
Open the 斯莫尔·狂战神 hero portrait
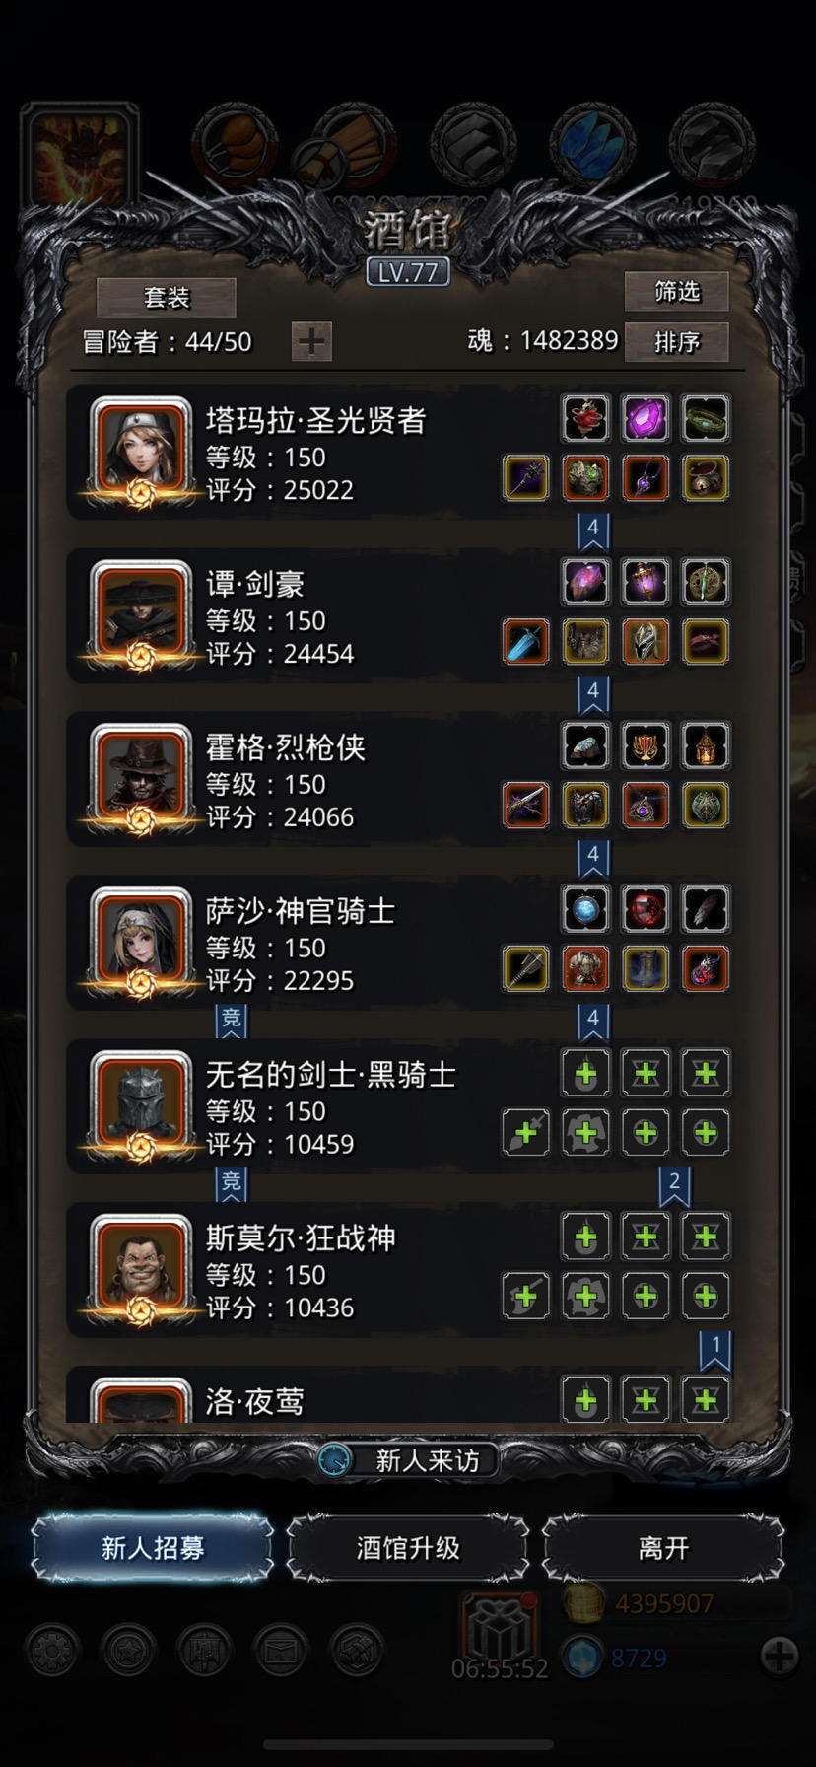140,1272
